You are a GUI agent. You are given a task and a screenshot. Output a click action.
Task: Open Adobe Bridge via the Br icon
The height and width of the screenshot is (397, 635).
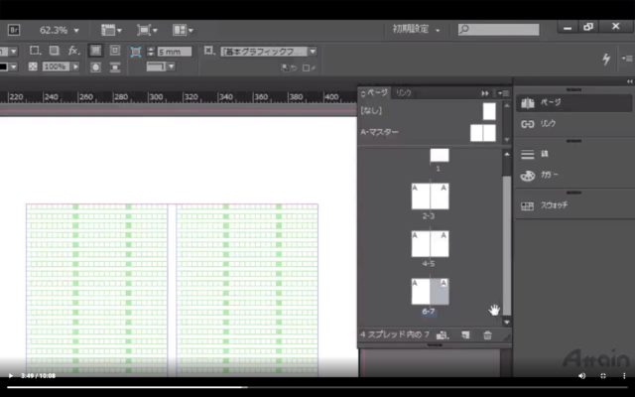[14, 31]
